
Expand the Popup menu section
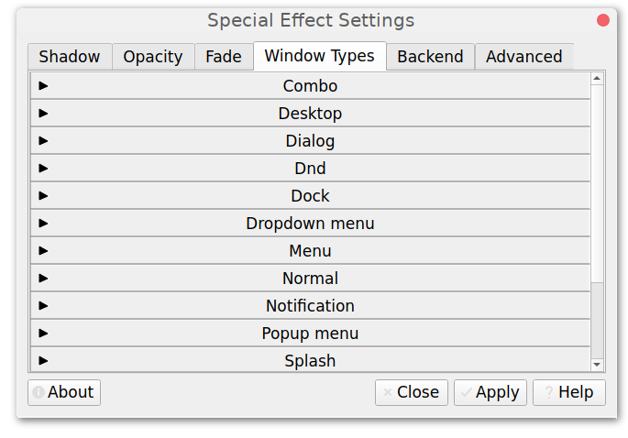tap(43, 334)
